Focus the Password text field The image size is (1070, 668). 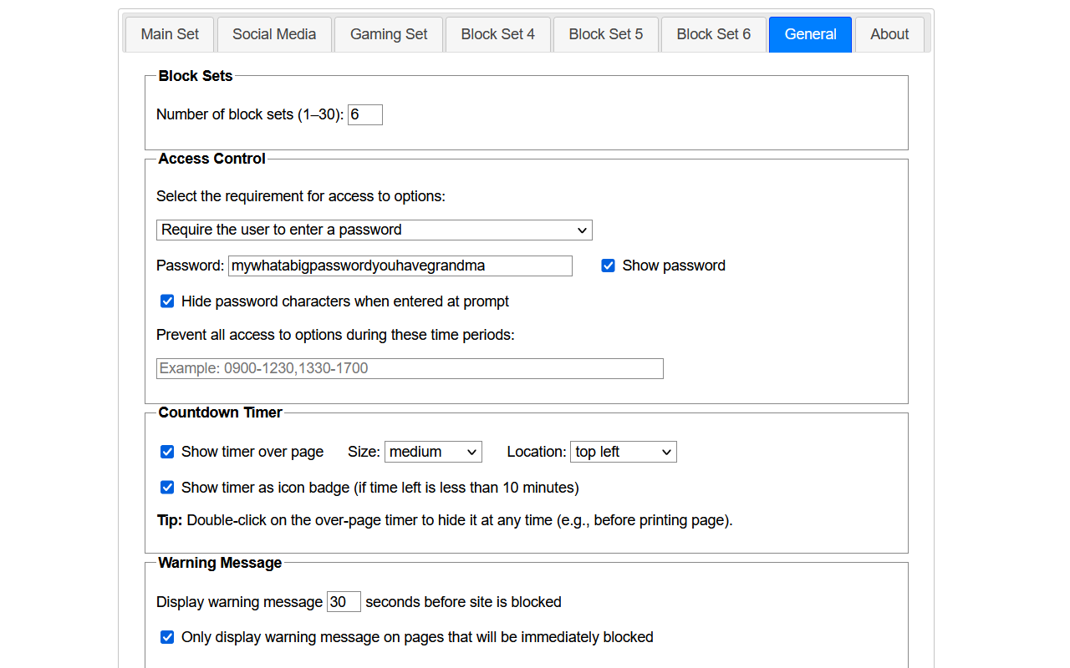(400, 266)
